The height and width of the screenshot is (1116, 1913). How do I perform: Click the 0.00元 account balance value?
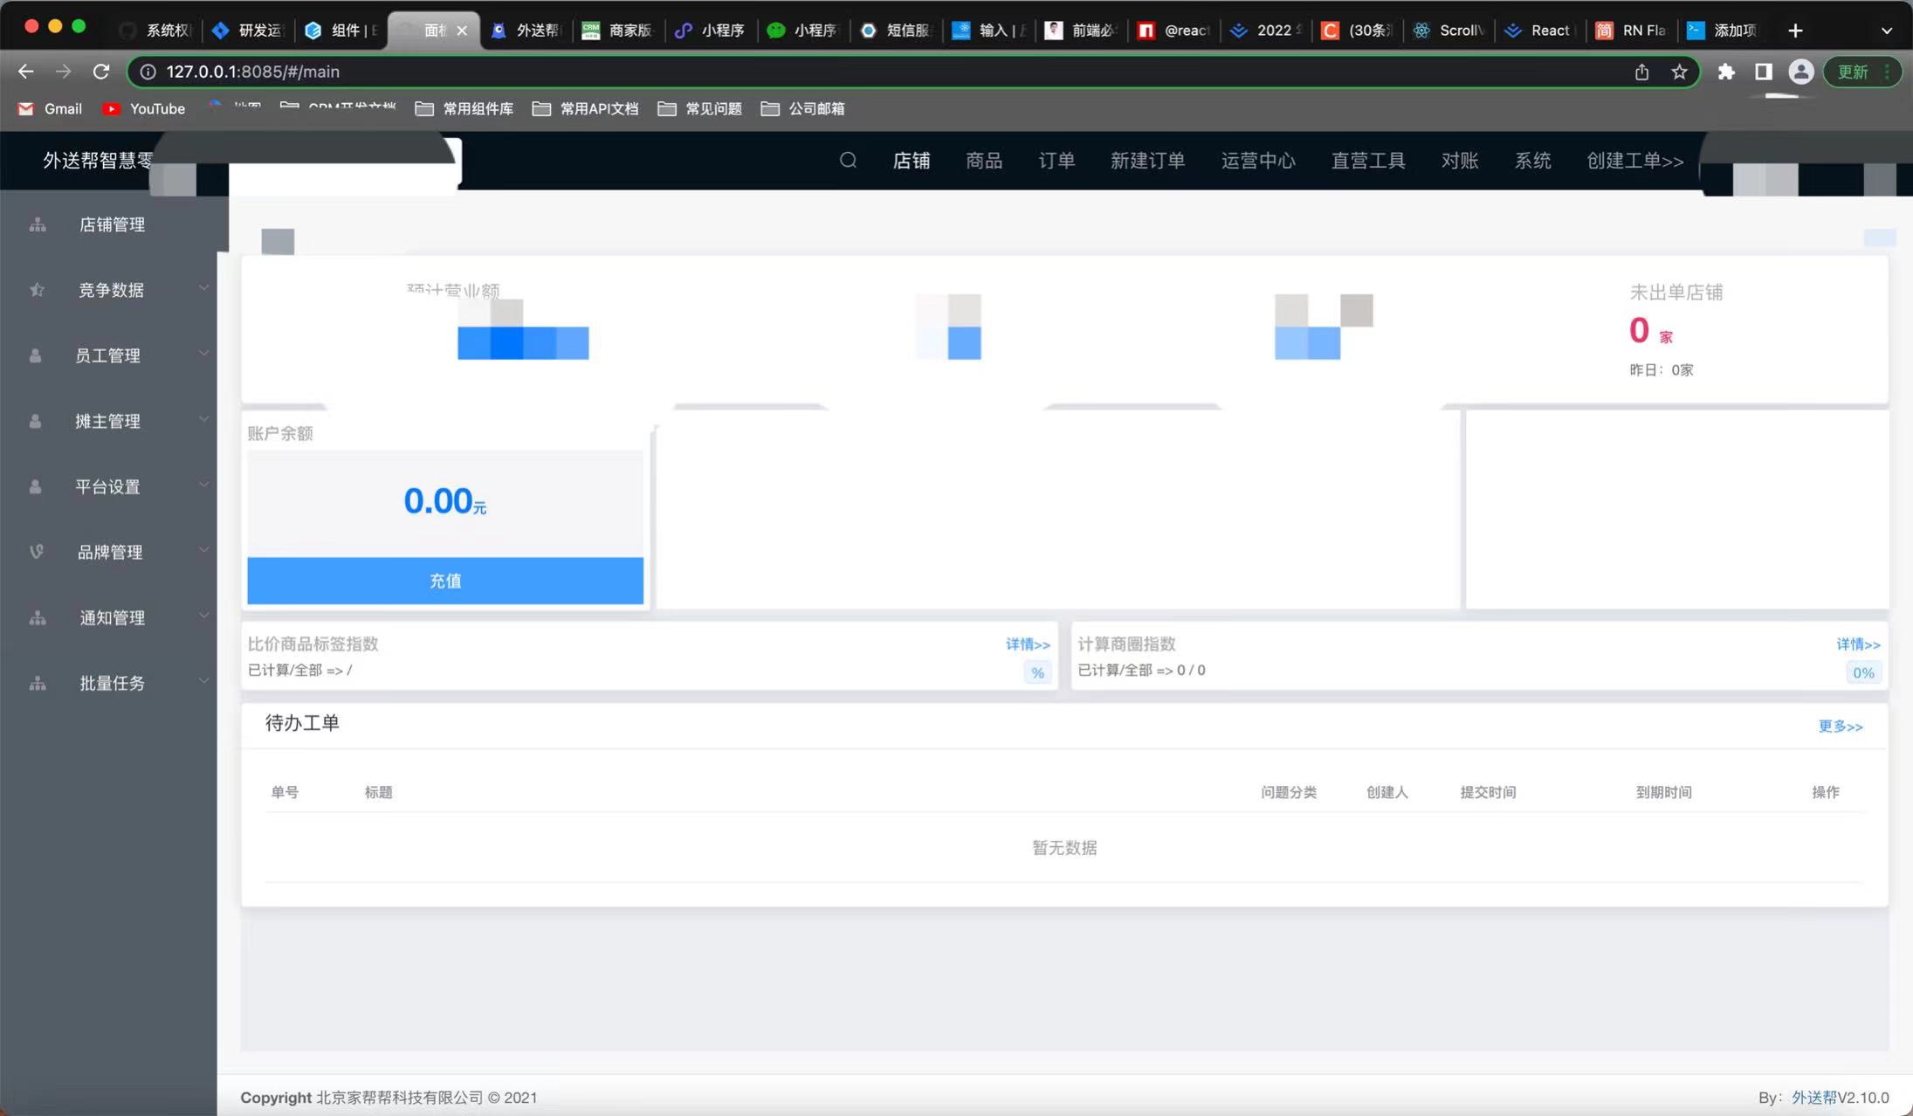[444, 501]
